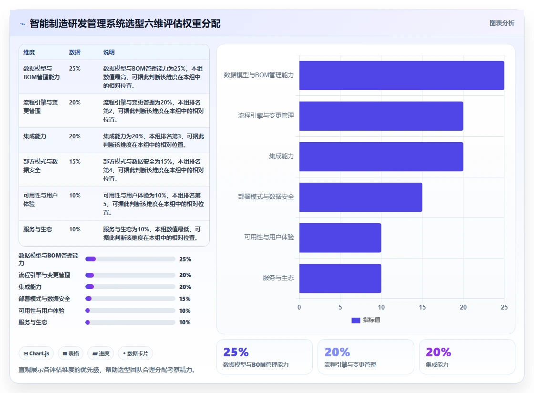Click the 15% value in the table
The height and width of the screenshot is (393, 534).
tap(74, 161)
